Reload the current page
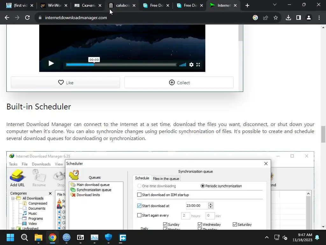Viewport: 326px width, 245px height. [x=27, y=18]
